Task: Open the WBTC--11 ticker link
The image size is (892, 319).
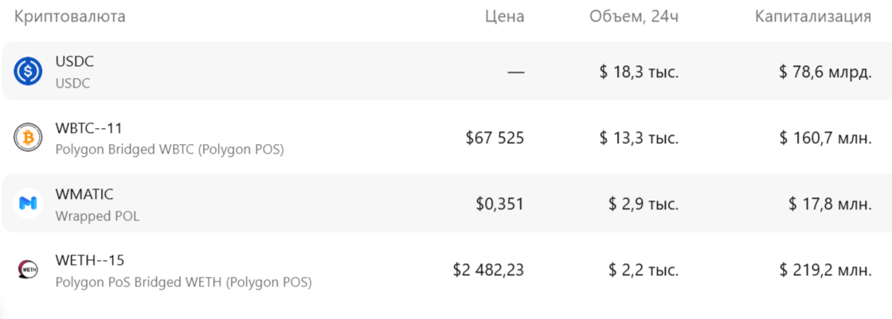Action: click(x=88, y=127)
